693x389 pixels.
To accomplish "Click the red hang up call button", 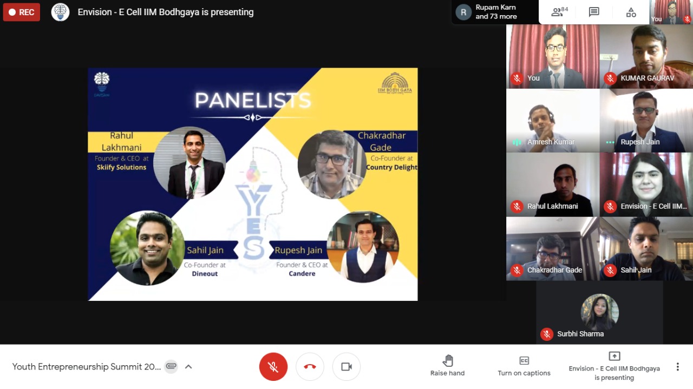I will pos(310,367).
